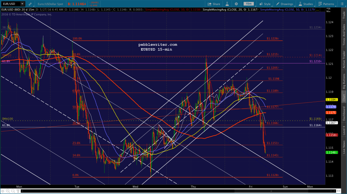Open the 15m timeframe dropdown

[x=249, y=4]
